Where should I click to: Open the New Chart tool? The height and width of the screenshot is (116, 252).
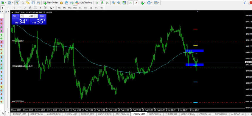pyautogui.click(x=3, y=3)
